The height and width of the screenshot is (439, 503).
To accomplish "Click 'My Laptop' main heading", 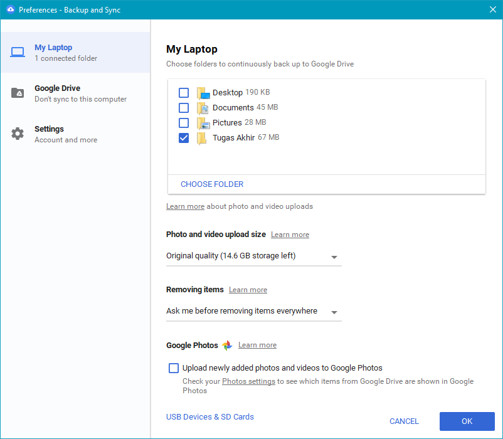I will click(192, 49).
